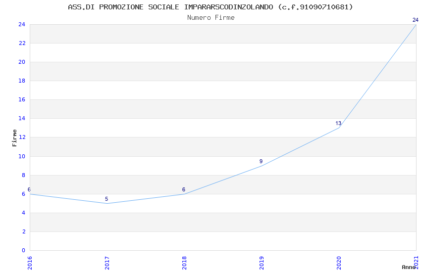Screen dimensions: 421x272
Task: Click the data label 9 for 2019
Action: point(261,161)
